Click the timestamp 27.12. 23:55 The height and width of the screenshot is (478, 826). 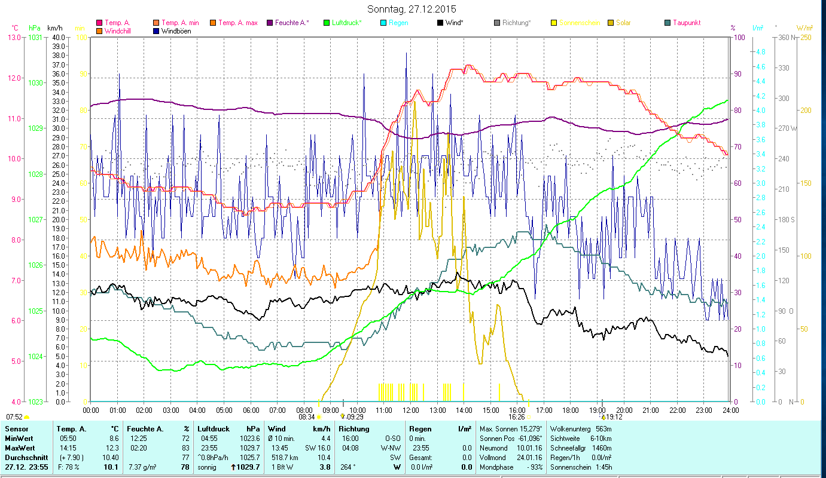click(26, 467)
